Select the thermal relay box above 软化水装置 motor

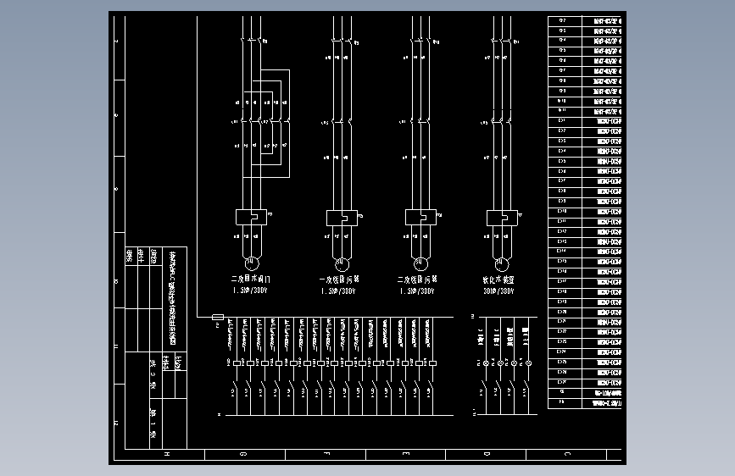point(502,218)
